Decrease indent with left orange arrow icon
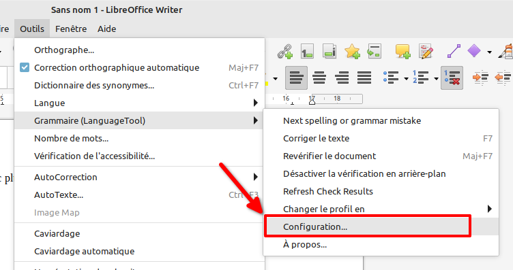The height and width of the screenshot is (270, 513). pyautogui.click(x=503, y=78)
